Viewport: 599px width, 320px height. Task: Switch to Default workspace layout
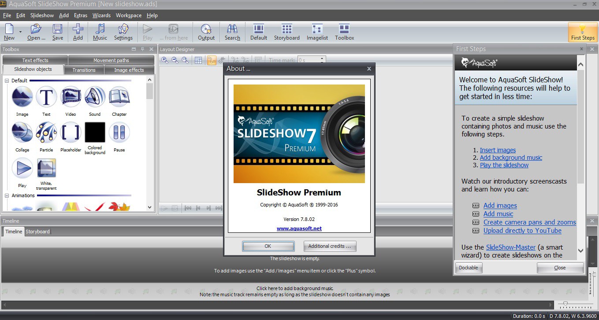point(259,32)
